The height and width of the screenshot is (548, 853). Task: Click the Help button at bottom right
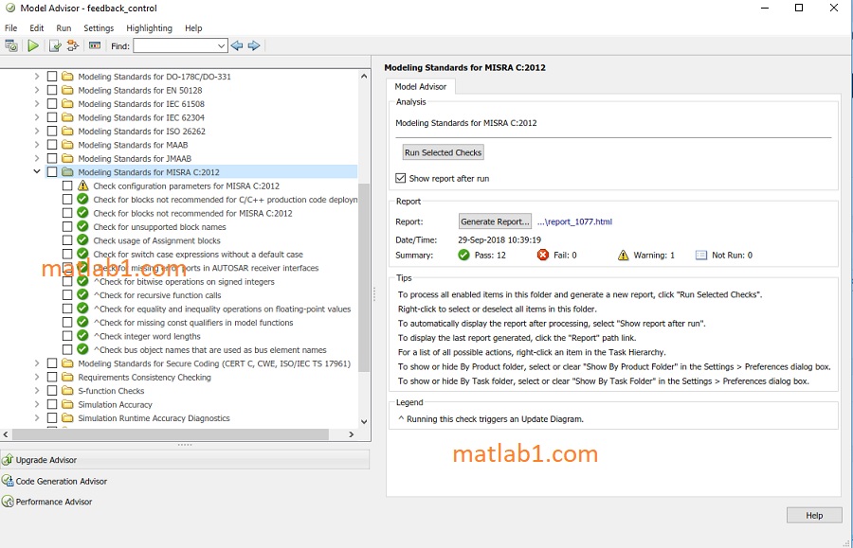[814, 516]
